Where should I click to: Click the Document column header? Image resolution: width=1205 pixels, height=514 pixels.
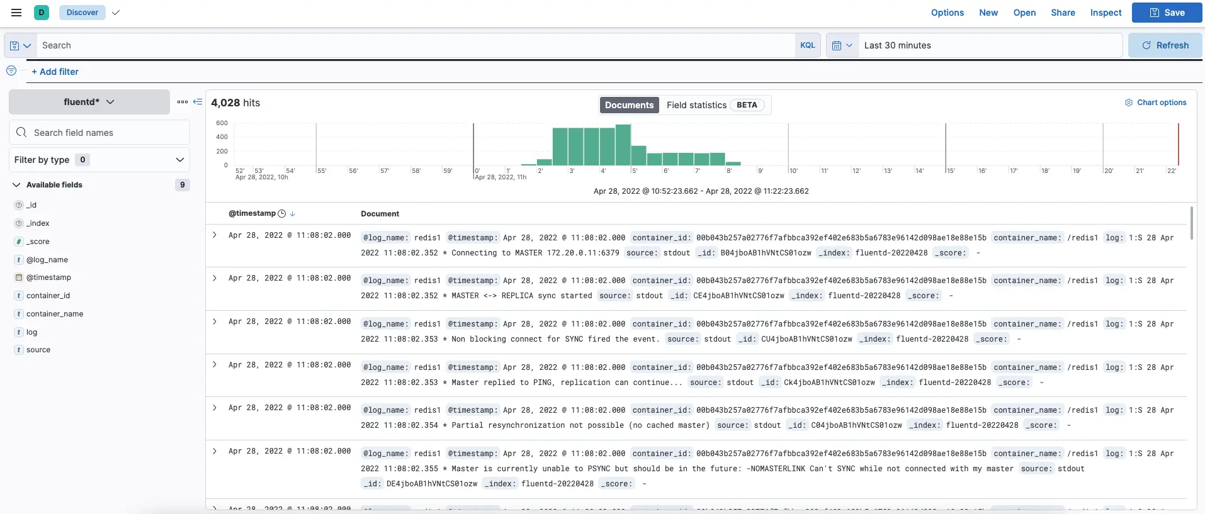point(380,214)
